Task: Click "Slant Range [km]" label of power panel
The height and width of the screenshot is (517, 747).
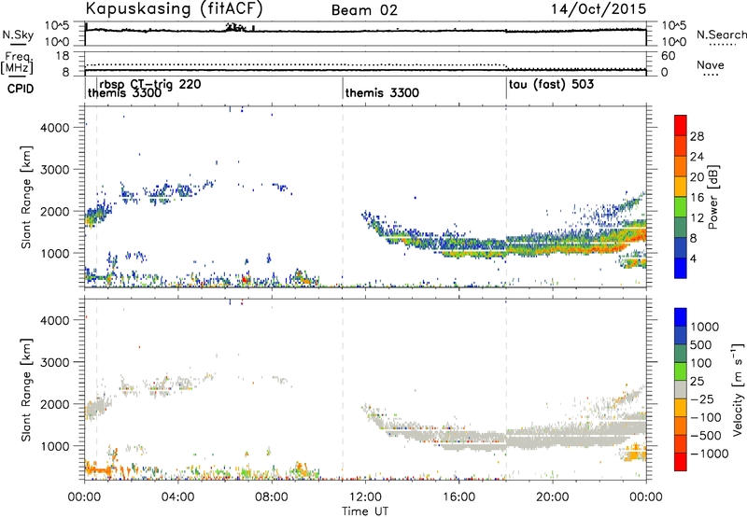Action: (x=27, y=197)
